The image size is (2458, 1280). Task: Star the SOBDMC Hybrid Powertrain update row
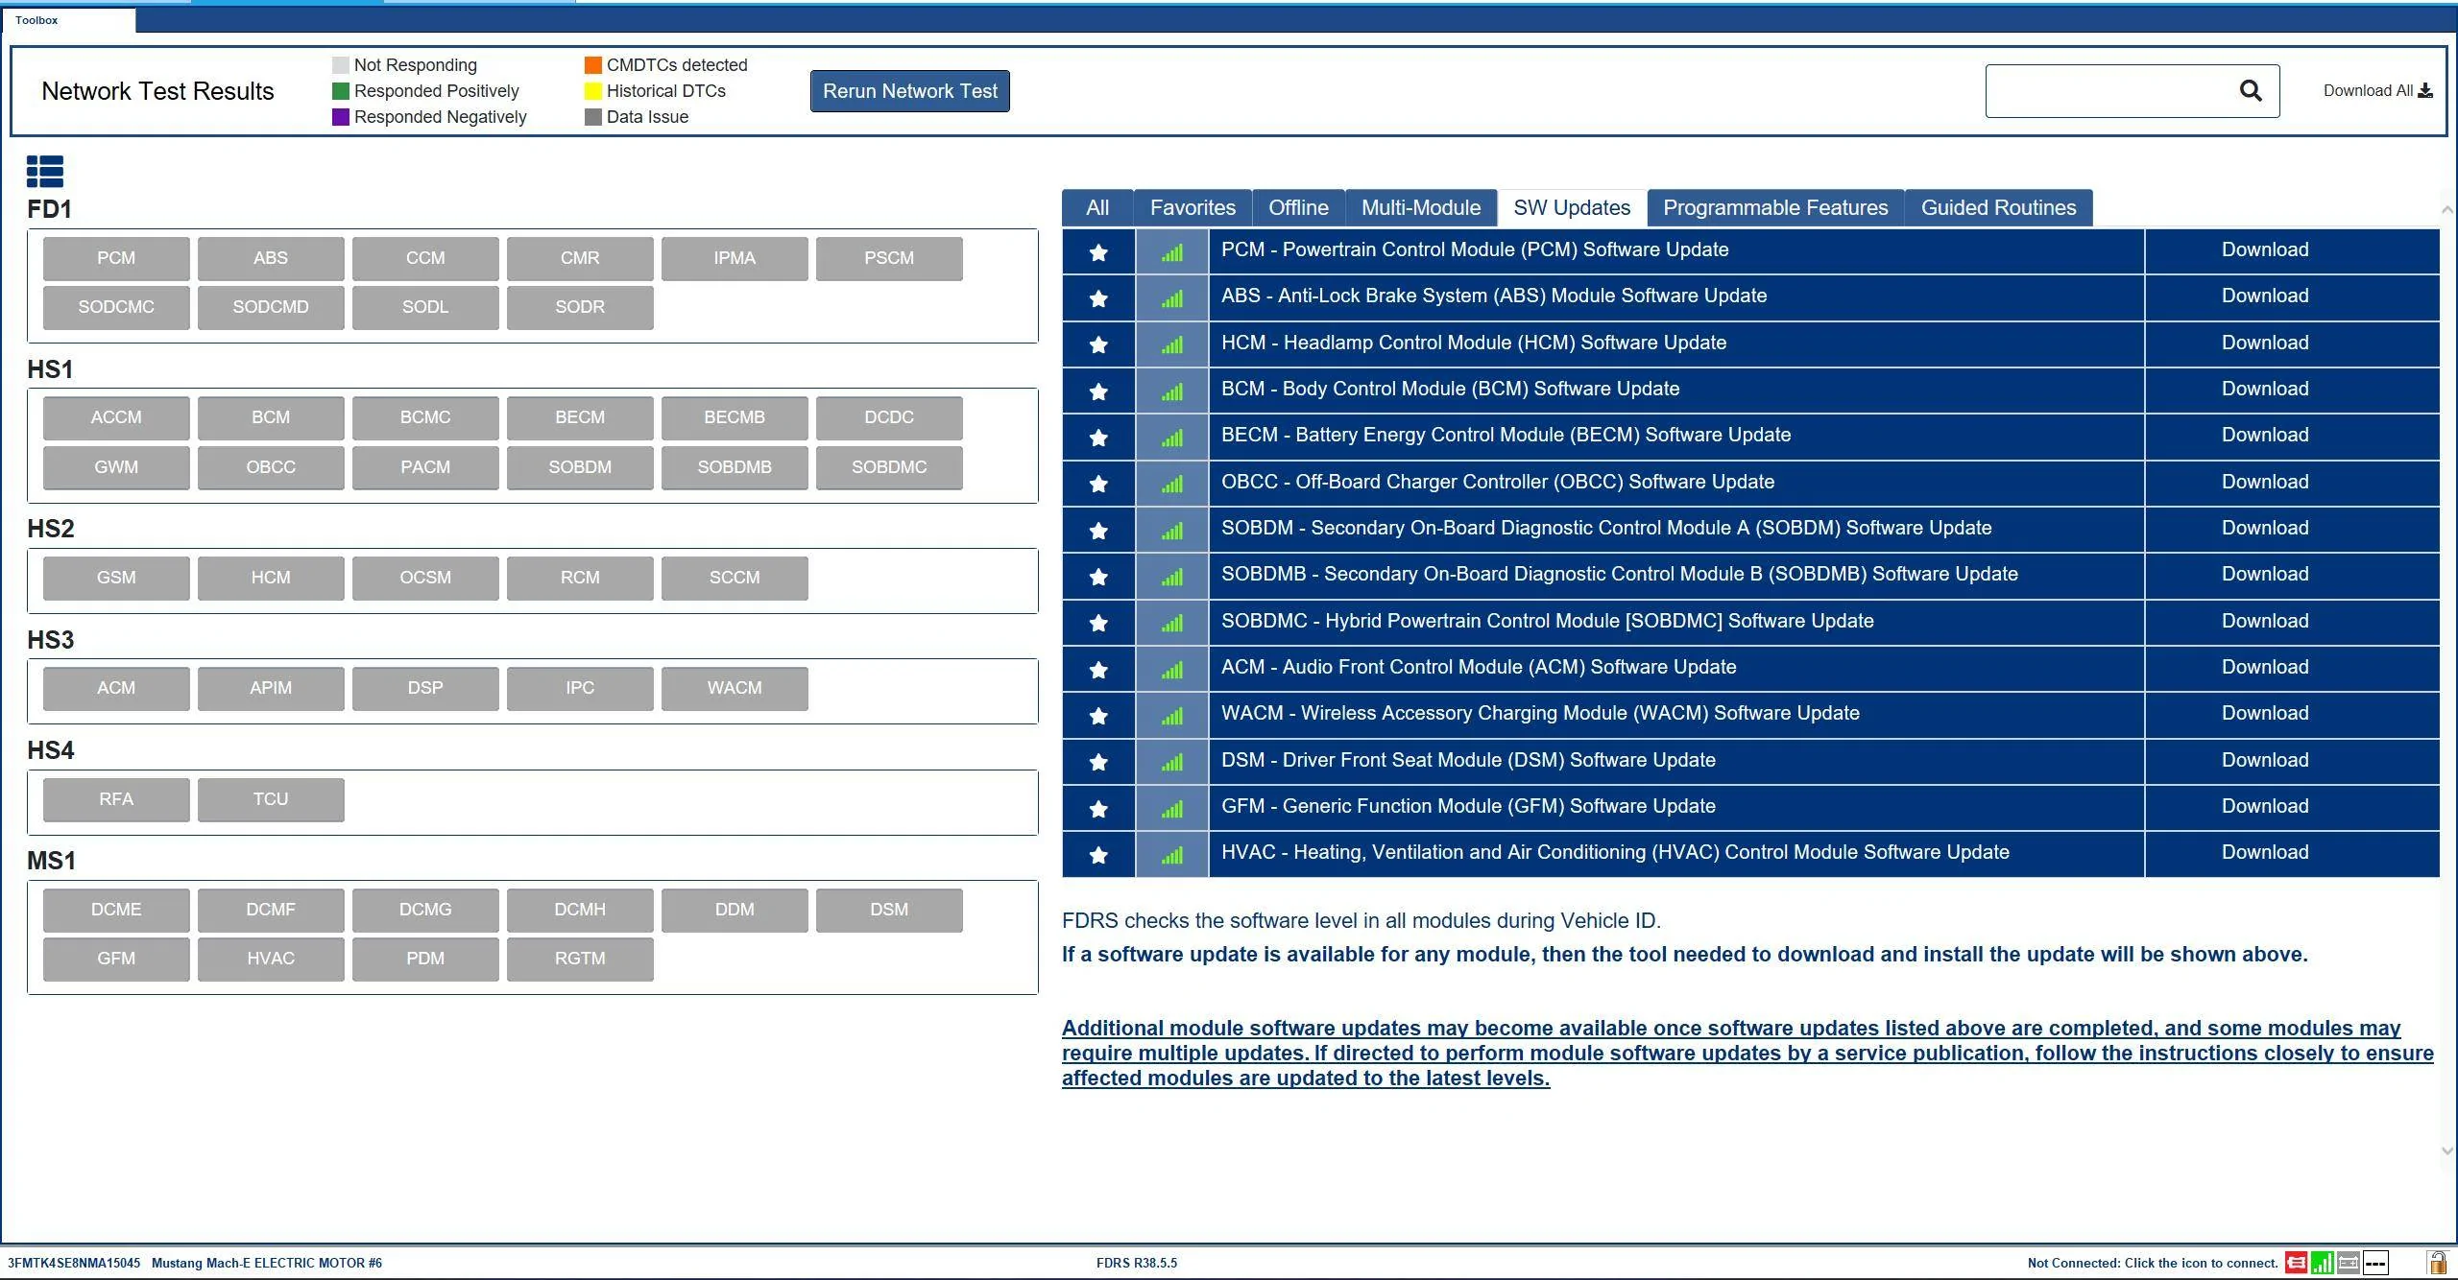click(x=1098, y=623)
